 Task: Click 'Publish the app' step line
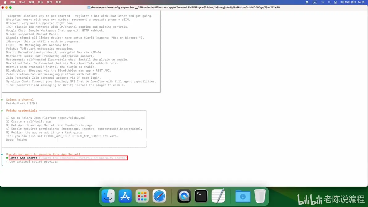[x=44, y=132]
